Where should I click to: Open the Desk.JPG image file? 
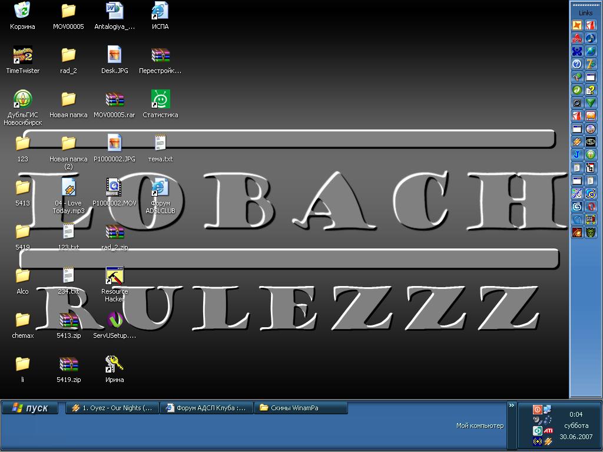point(115,59)
